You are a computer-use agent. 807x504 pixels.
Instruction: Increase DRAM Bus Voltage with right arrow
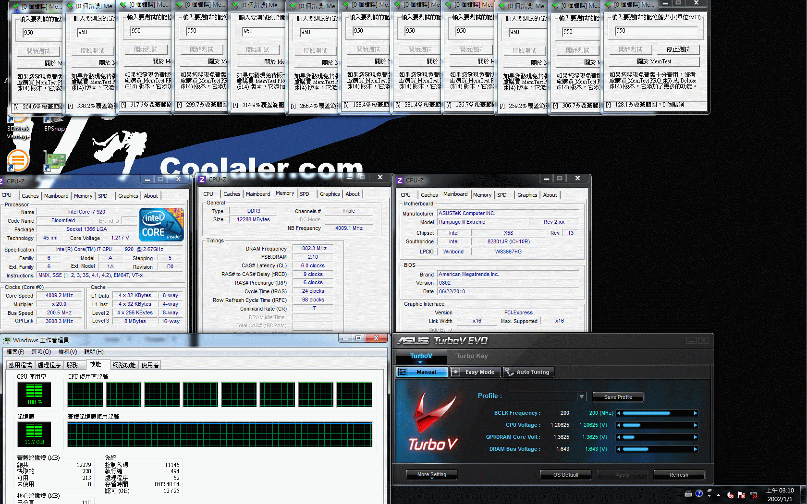click(x=695, y=449)
